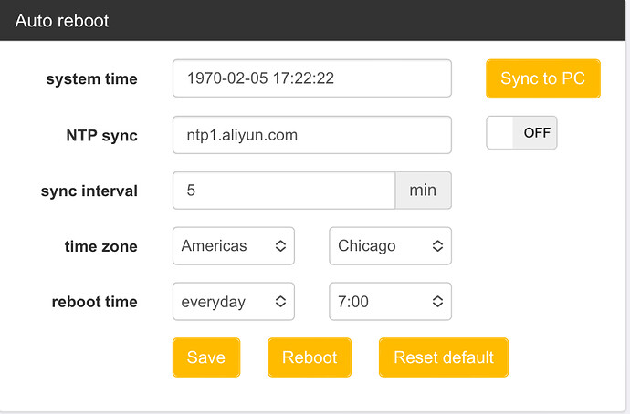Click the min unit label
630x414 pixels.
[423, 191]
